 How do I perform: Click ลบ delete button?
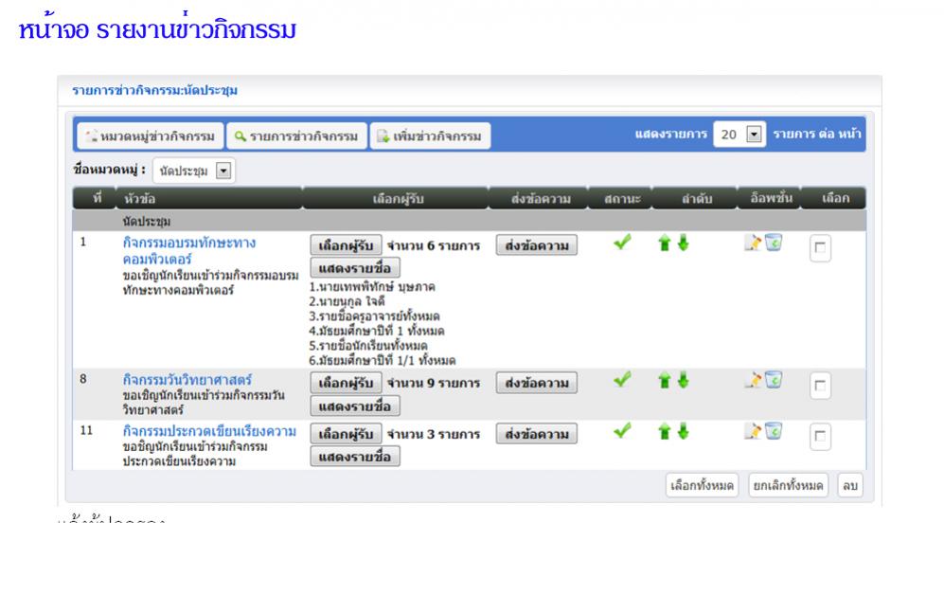pos(850,485)
